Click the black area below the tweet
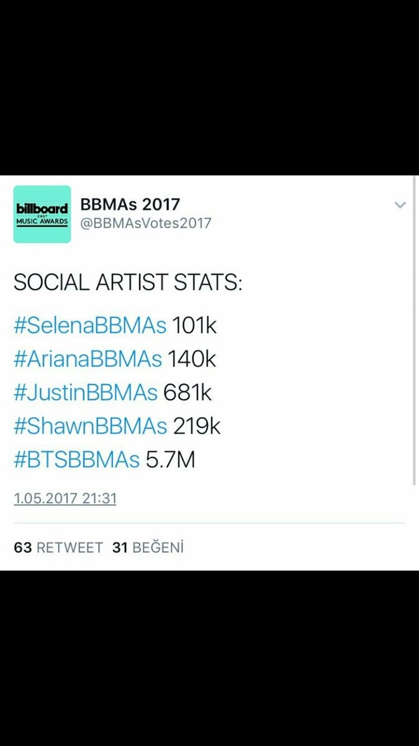Viewport: 419px width, 746px height. (209, 659)
